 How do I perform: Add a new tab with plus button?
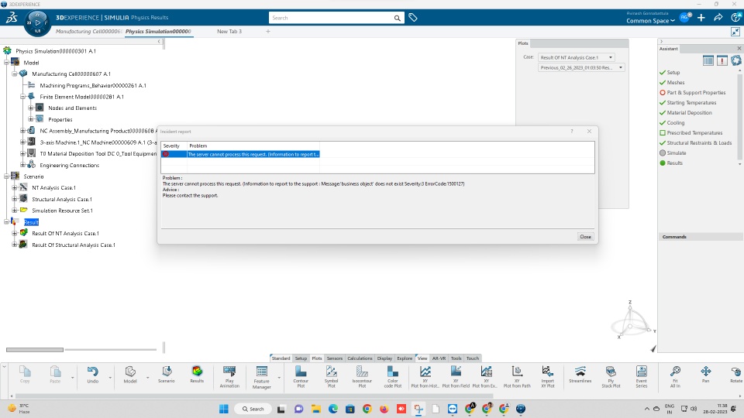tap(268, 31)
